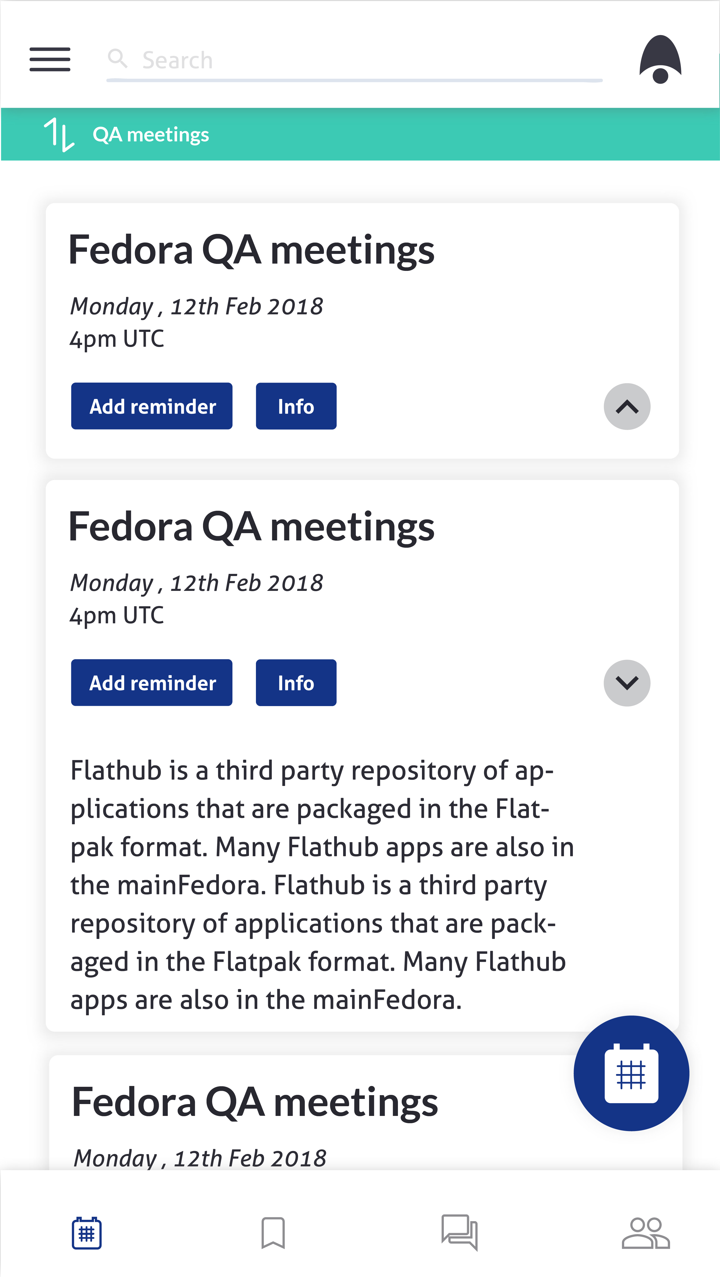Tap the floating calendar button

click(x=631, y=1073)
